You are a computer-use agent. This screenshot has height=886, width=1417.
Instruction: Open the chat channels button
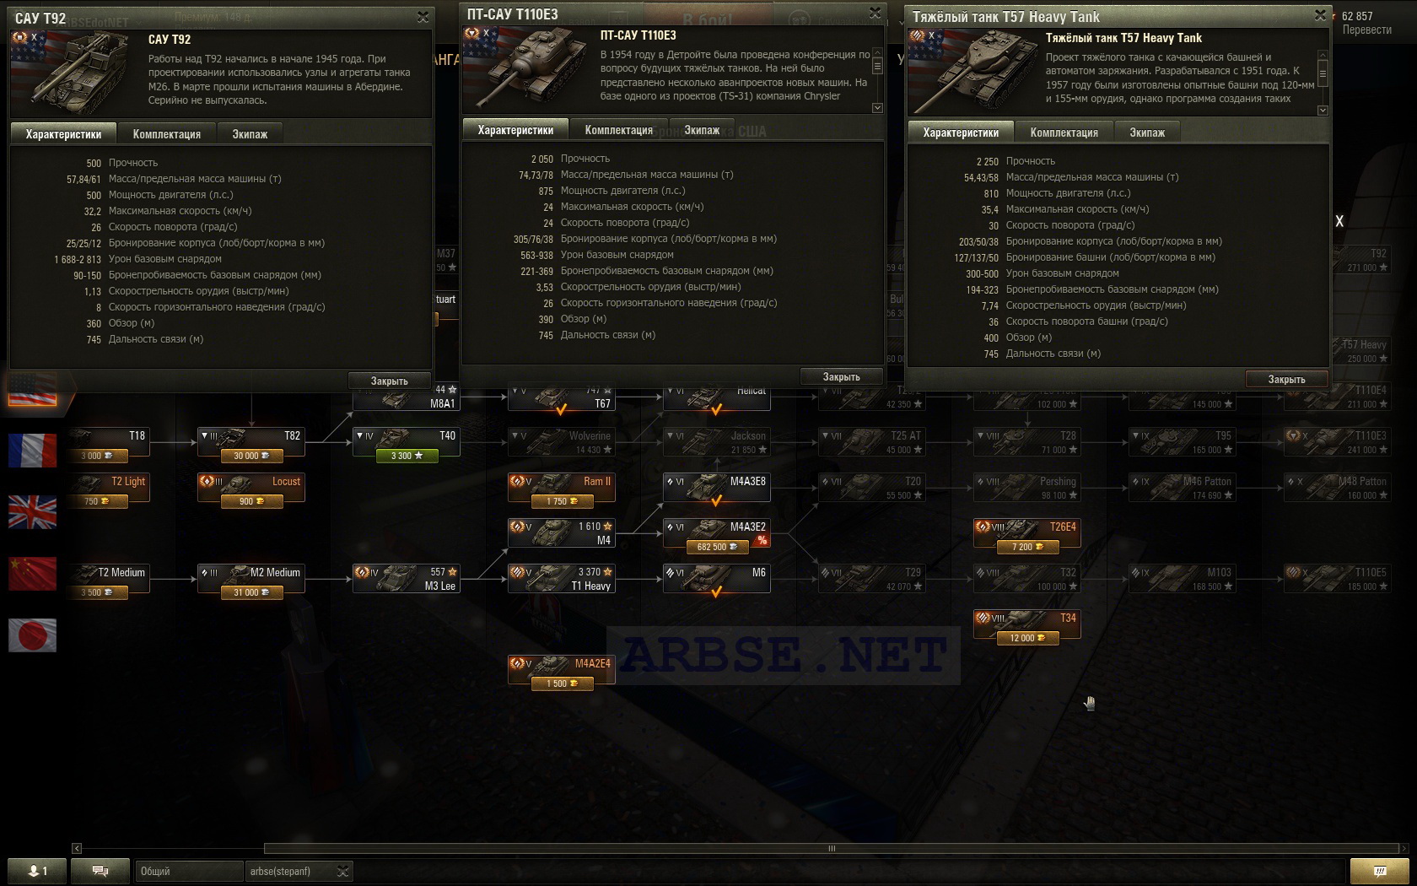point(100,872)
